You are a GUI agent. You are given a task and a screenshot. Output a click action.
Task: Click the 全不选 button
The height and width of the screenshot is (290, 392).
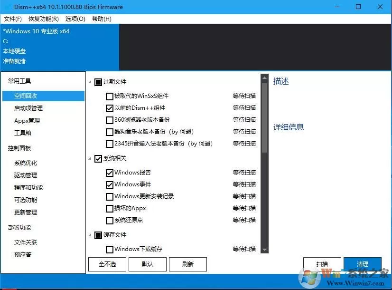click(107, 264)
